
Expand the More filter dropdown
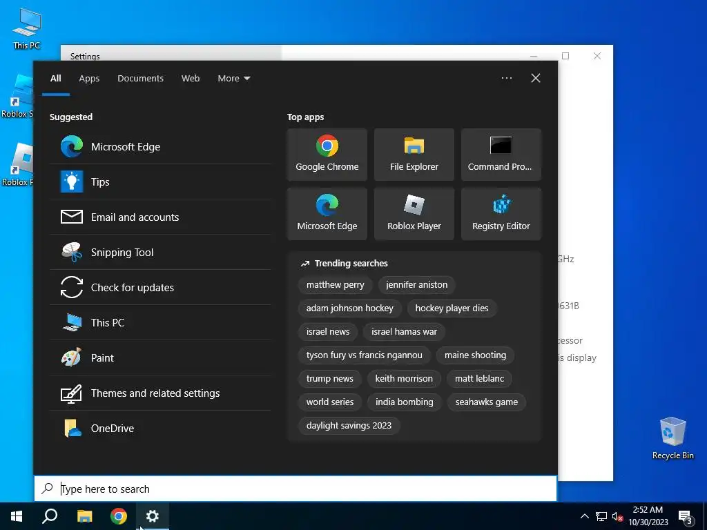[233, 79]
